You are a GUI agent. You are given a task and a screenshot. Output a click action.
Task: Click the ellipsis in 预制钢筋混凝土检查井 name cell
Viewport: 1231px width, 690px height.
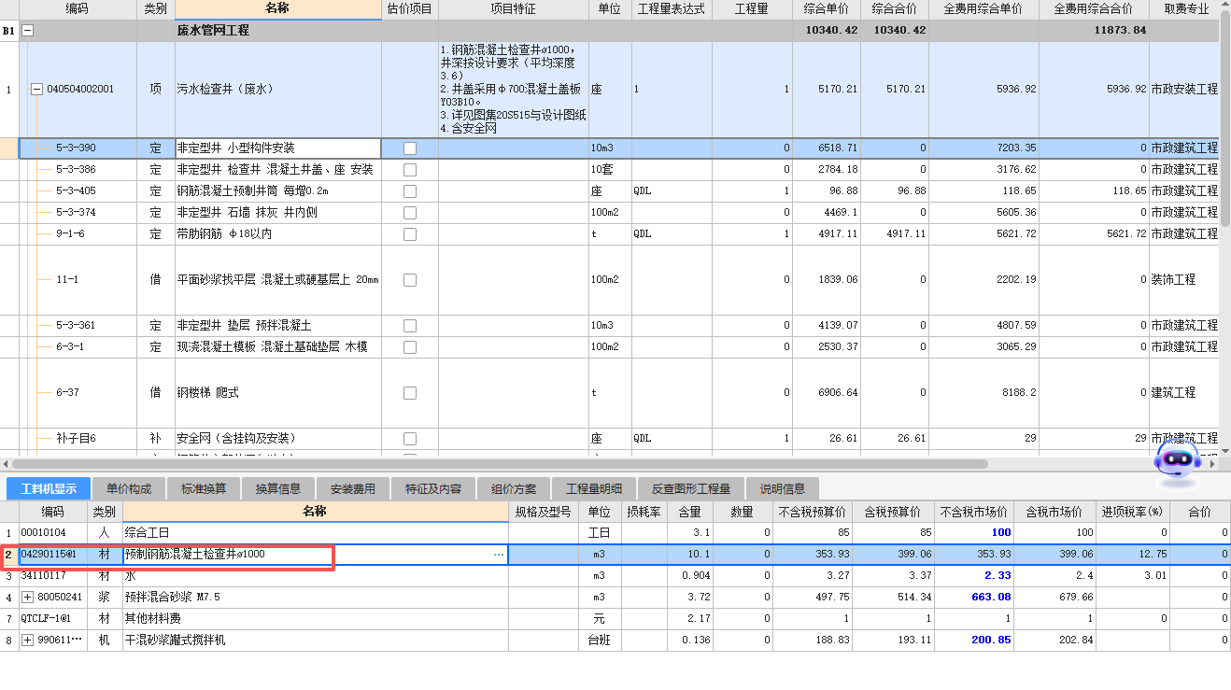pyautogui.click(x=499, y=555)
